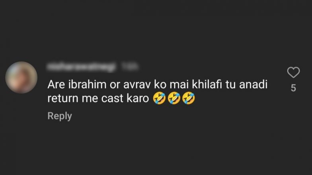Click the word "mai" in the comment

tap(179, 85)
